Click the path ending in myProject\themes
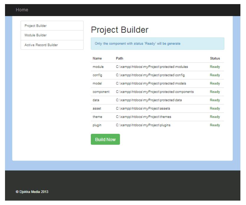Viewport: 246px width, 205px height. pos(144,117)
